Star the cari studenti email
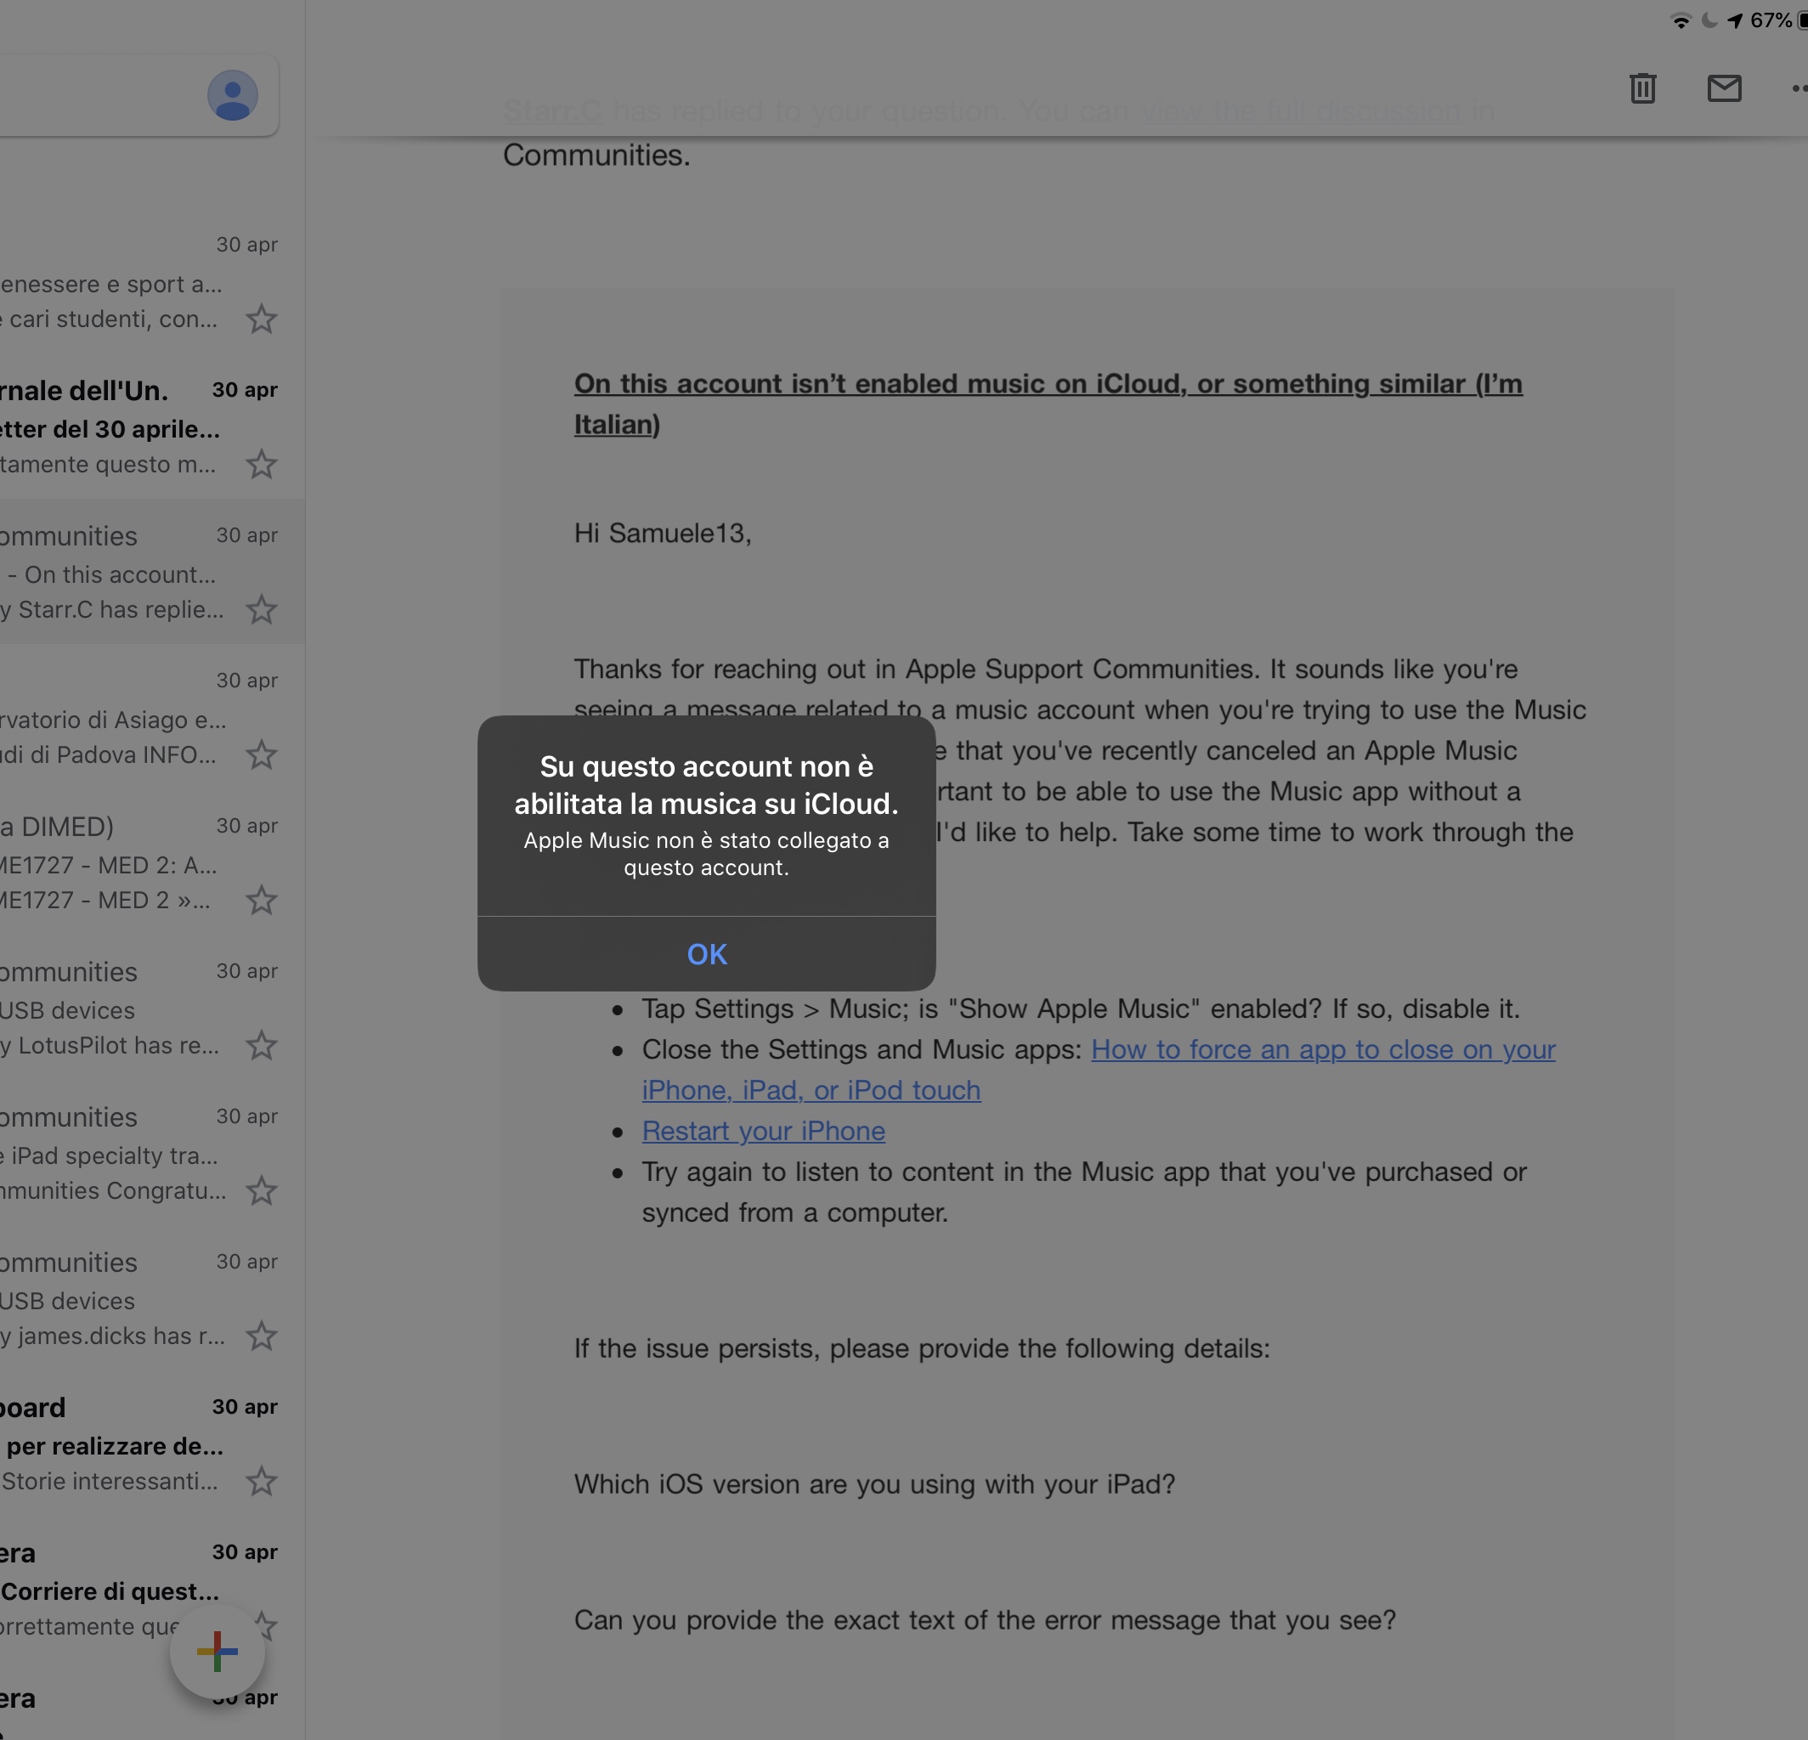The width and height of the screenshot is (1808, 1740). [x=261, y=319]
